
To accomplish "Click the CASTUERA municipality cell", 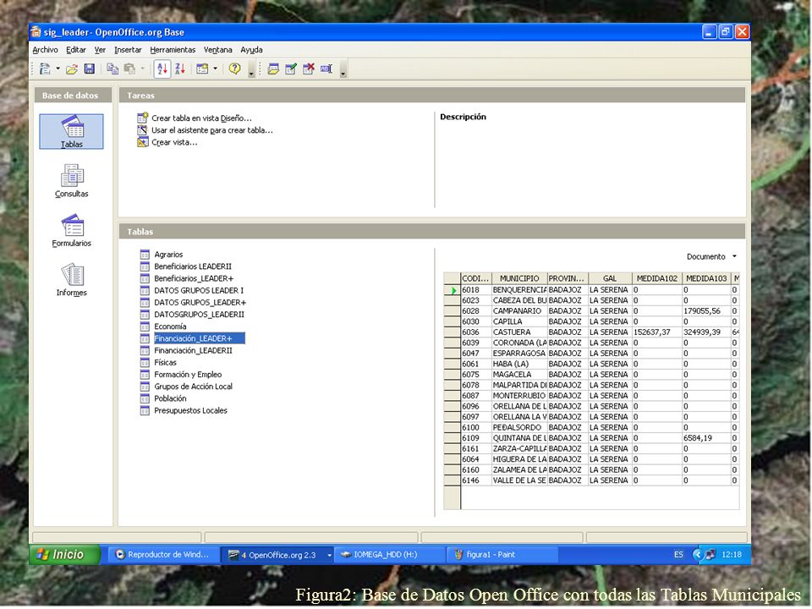I will [519, 332].
